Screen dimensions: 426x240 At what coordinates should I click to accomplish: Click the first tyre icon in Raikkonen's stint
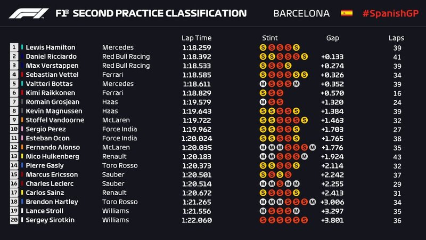tap(263, 93)
